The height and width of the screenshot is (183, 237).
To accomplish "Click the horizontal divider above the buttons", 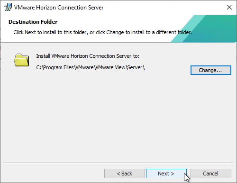I will (x=118, y=163).
